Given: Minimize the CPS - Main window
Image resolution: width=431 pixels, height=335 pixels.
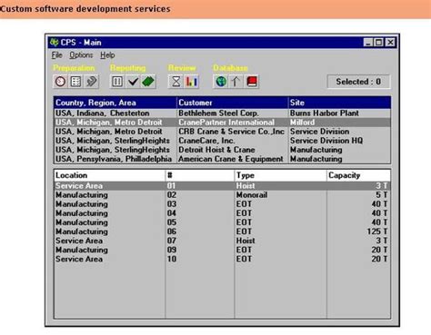Looking at the screenshot, I should tap(368, 43).
